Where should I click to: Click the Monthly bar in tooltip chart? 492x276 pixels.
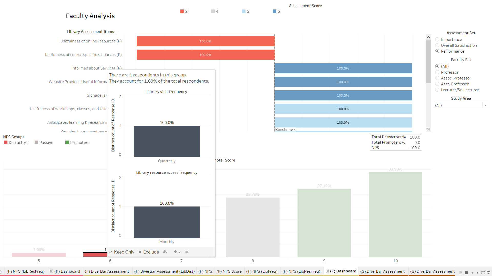click(167, 222)
